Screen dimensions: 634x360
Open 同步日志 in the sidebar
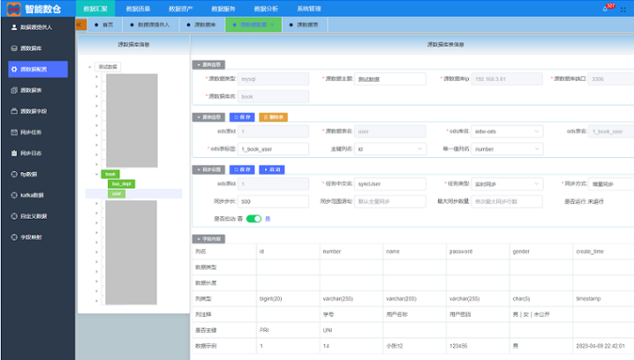coord(32,153)
